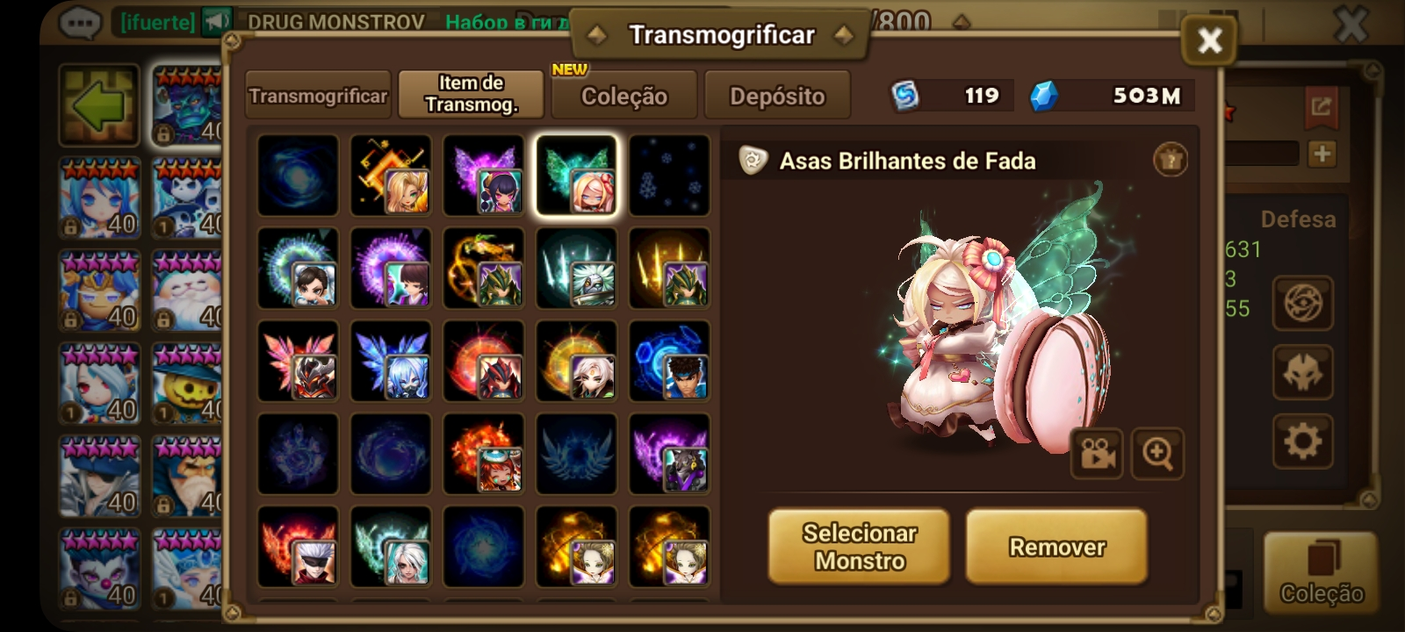Open the Coleção book button

(1321, 571)
